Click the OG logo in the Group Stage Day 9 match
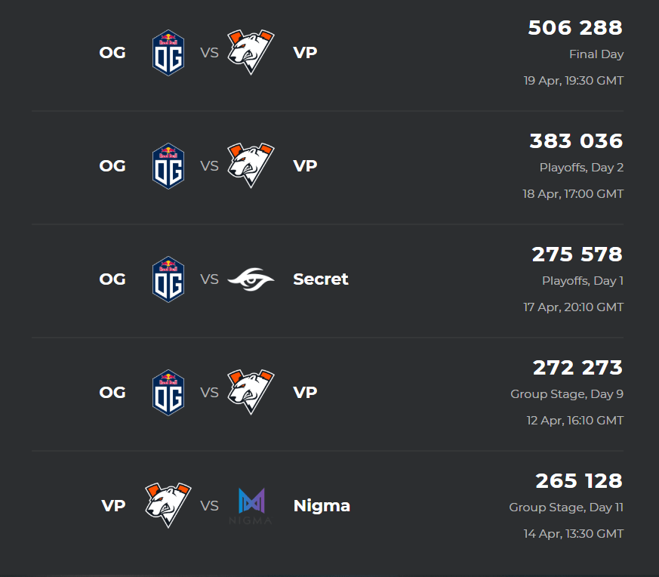The image size is (659, 577). pyautogui.click(x=168, y=393)
